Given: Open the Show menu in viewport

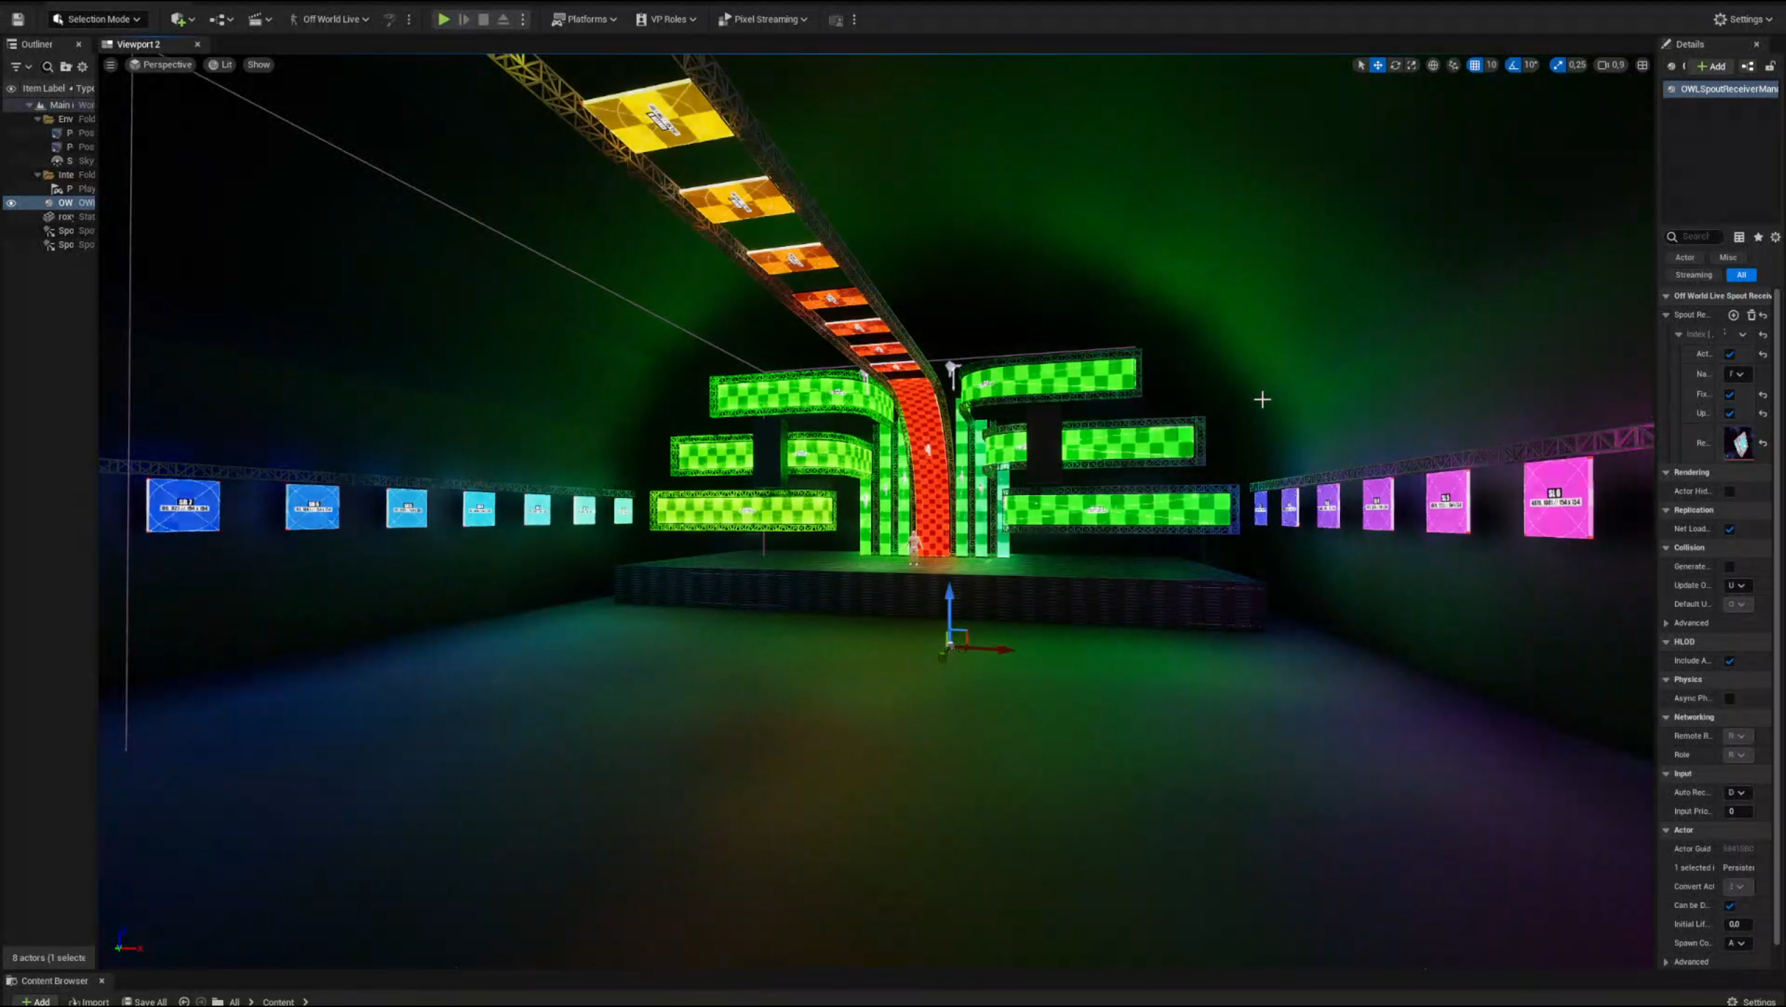Looking at the screenshot, I should (258, 65).
